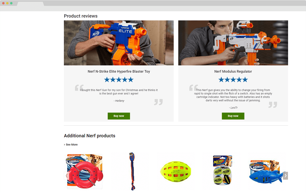The height and width of the screenshot is (193, 306).
Task: Click the star rating under Modulus Regulator
Action: (233, 80)
